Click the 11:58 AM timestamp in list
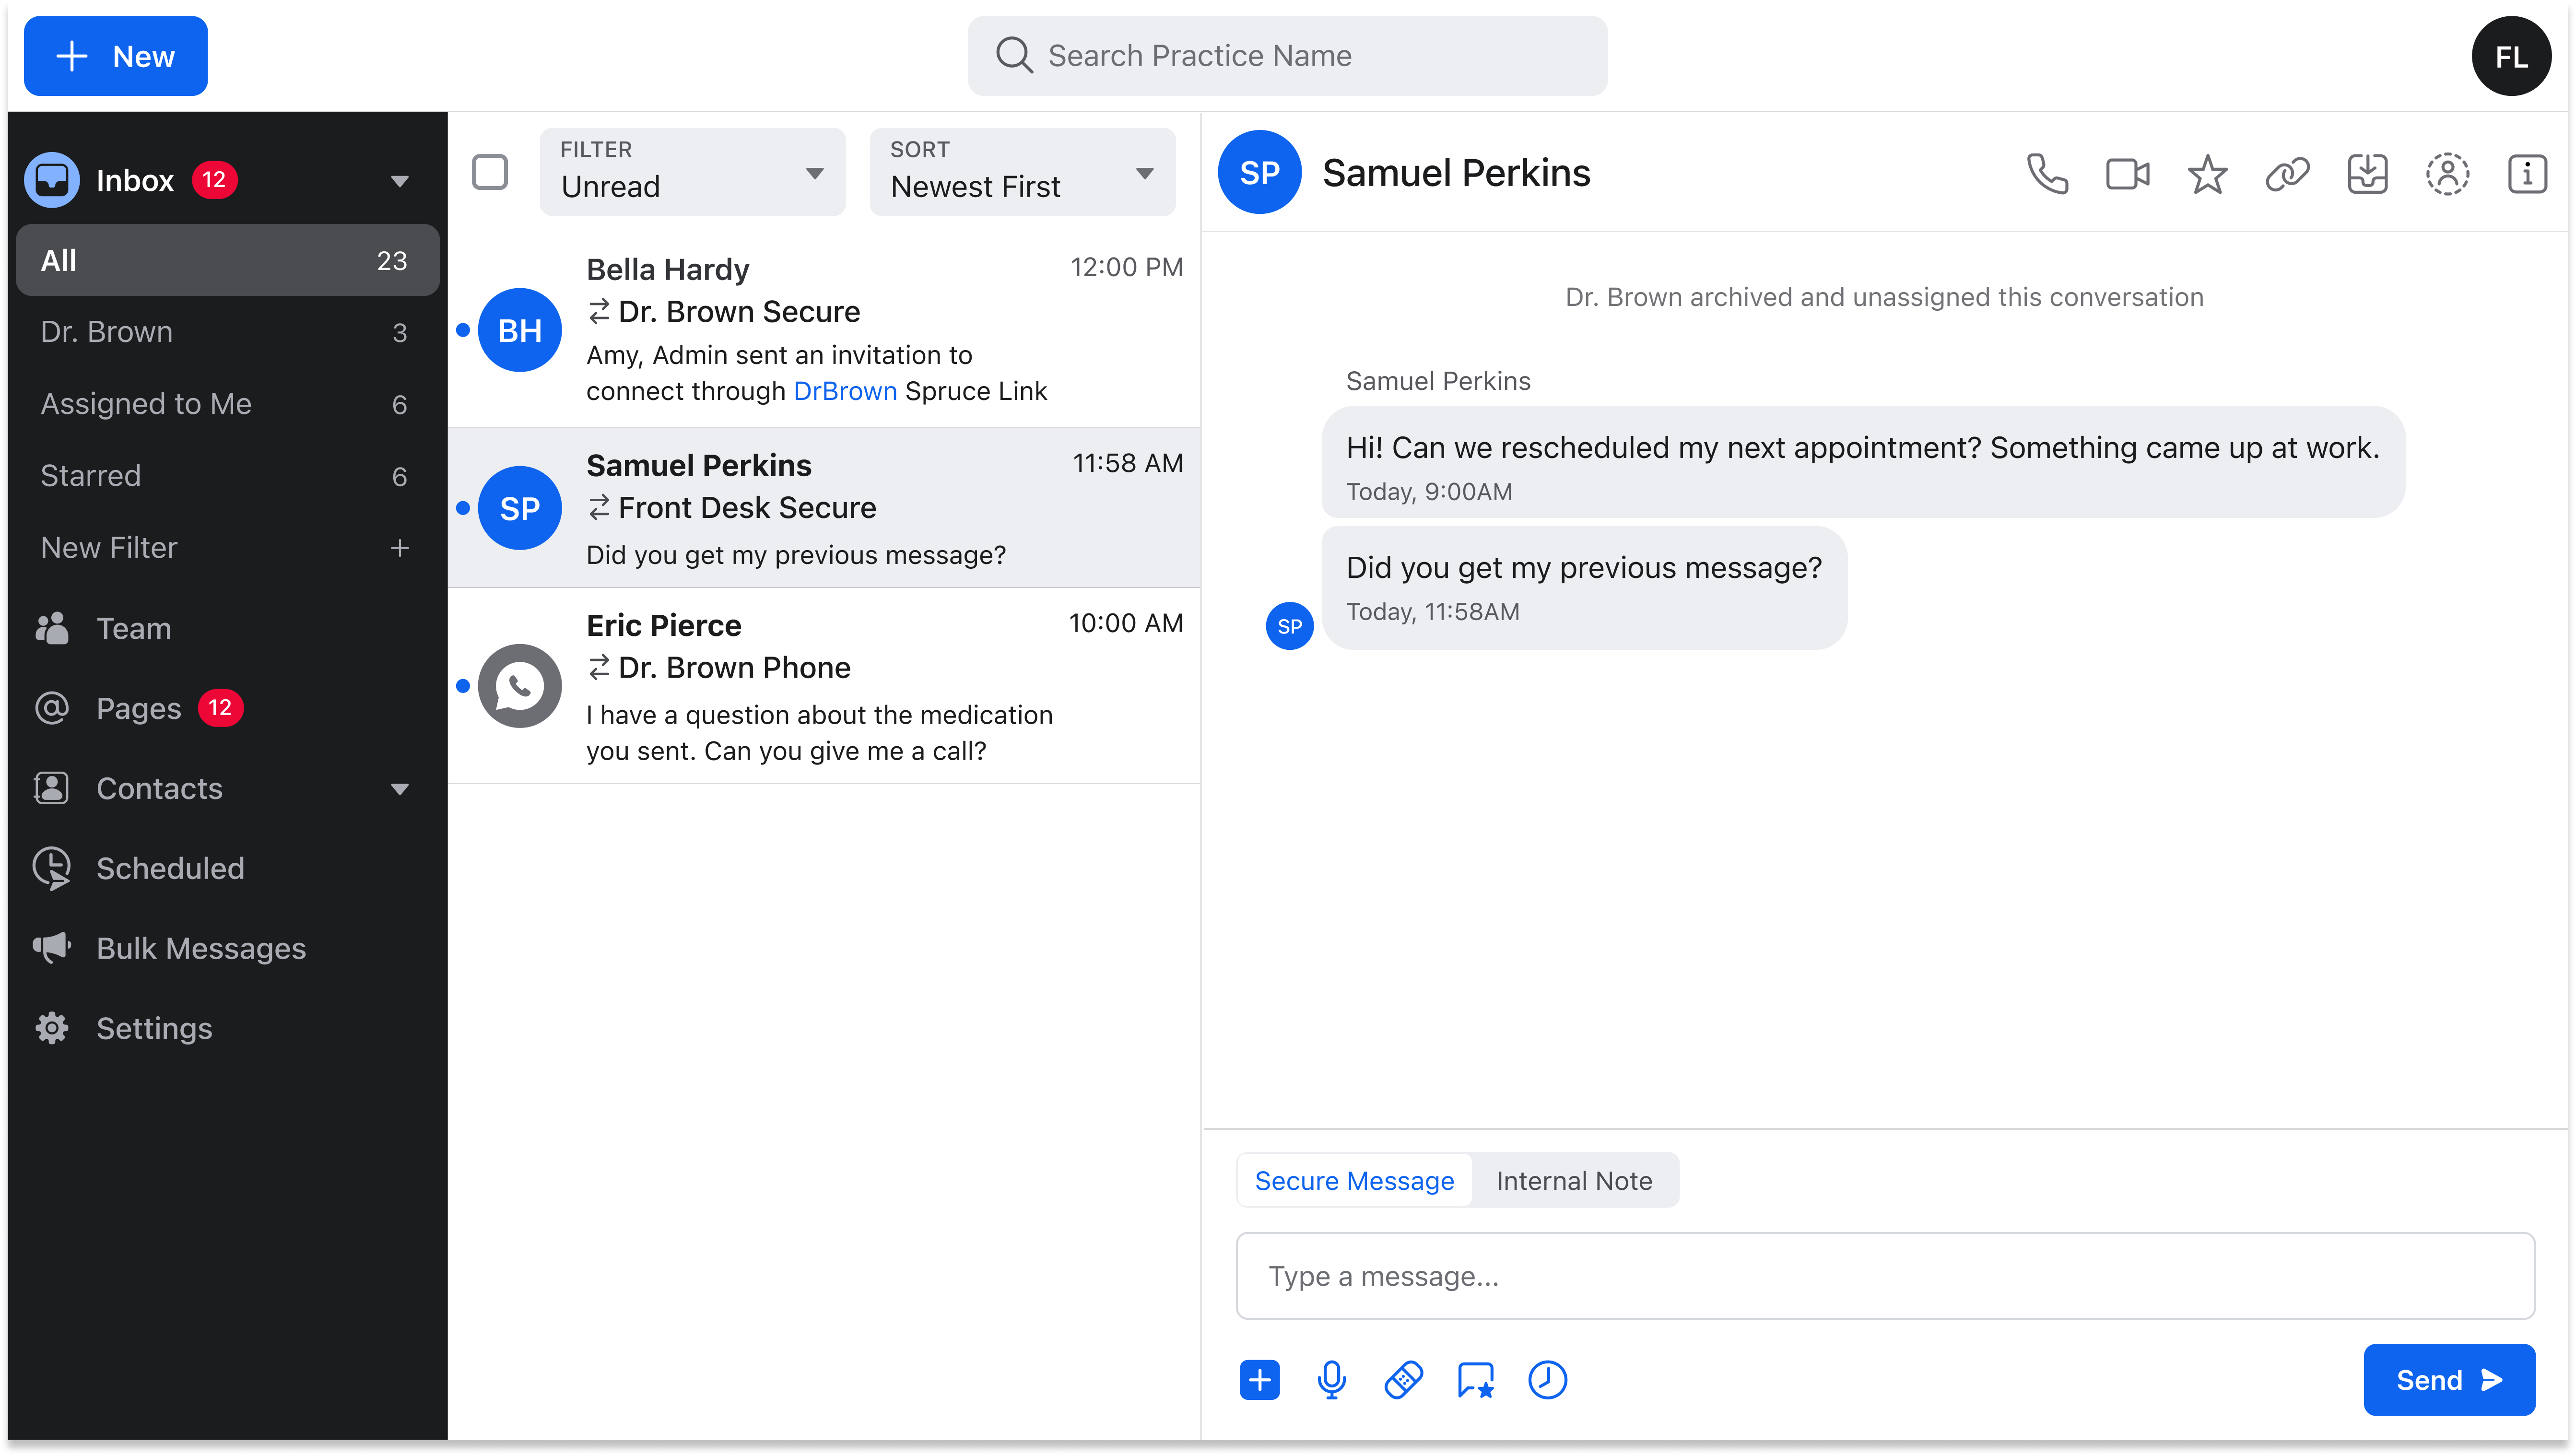This screenshot has width=2576, height=1456. coord(1127,463)
